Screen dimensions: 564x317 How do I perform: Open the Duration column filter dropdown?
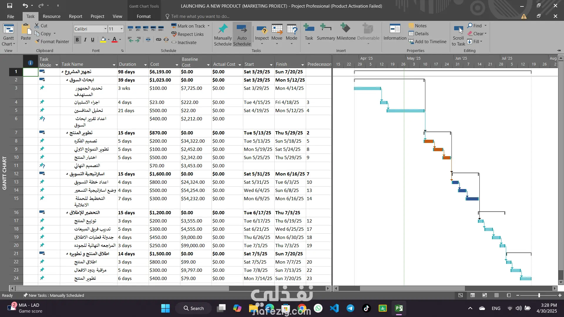pyautogui.click(x=145, y=65)
